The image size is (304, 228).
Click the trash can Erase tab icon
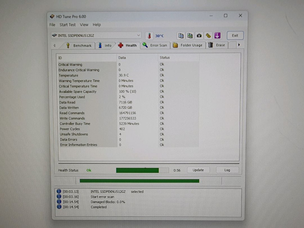210,45
